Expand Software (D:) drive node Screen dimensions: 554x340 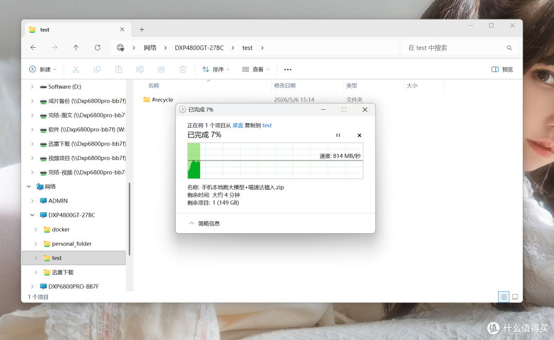(x=32, y=87)
